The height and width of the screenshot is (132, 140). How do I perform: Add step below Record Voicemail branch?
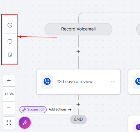[78, 52]
